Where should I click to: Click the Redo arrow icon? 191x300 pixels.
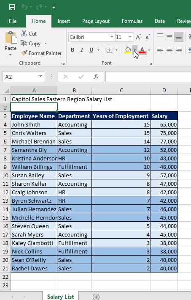pos(39,7)
